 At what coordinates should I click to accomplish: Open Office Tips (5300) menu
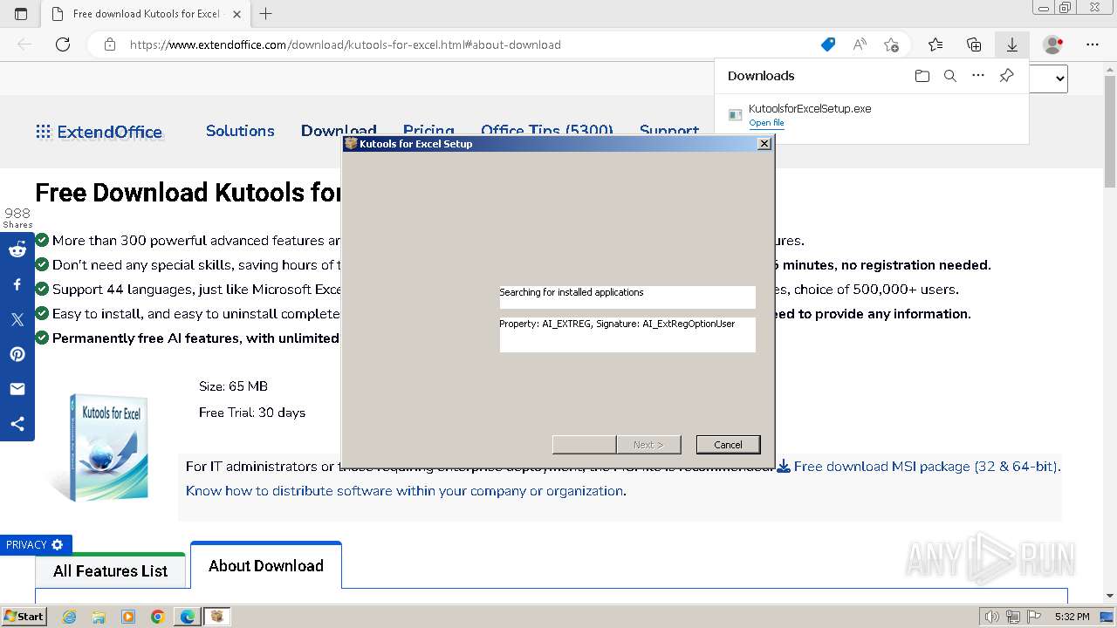coord(547,131)
